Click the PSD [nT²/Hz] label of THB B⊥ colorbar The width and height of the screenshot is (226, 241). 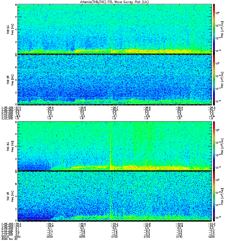click(x=222, y=30)
